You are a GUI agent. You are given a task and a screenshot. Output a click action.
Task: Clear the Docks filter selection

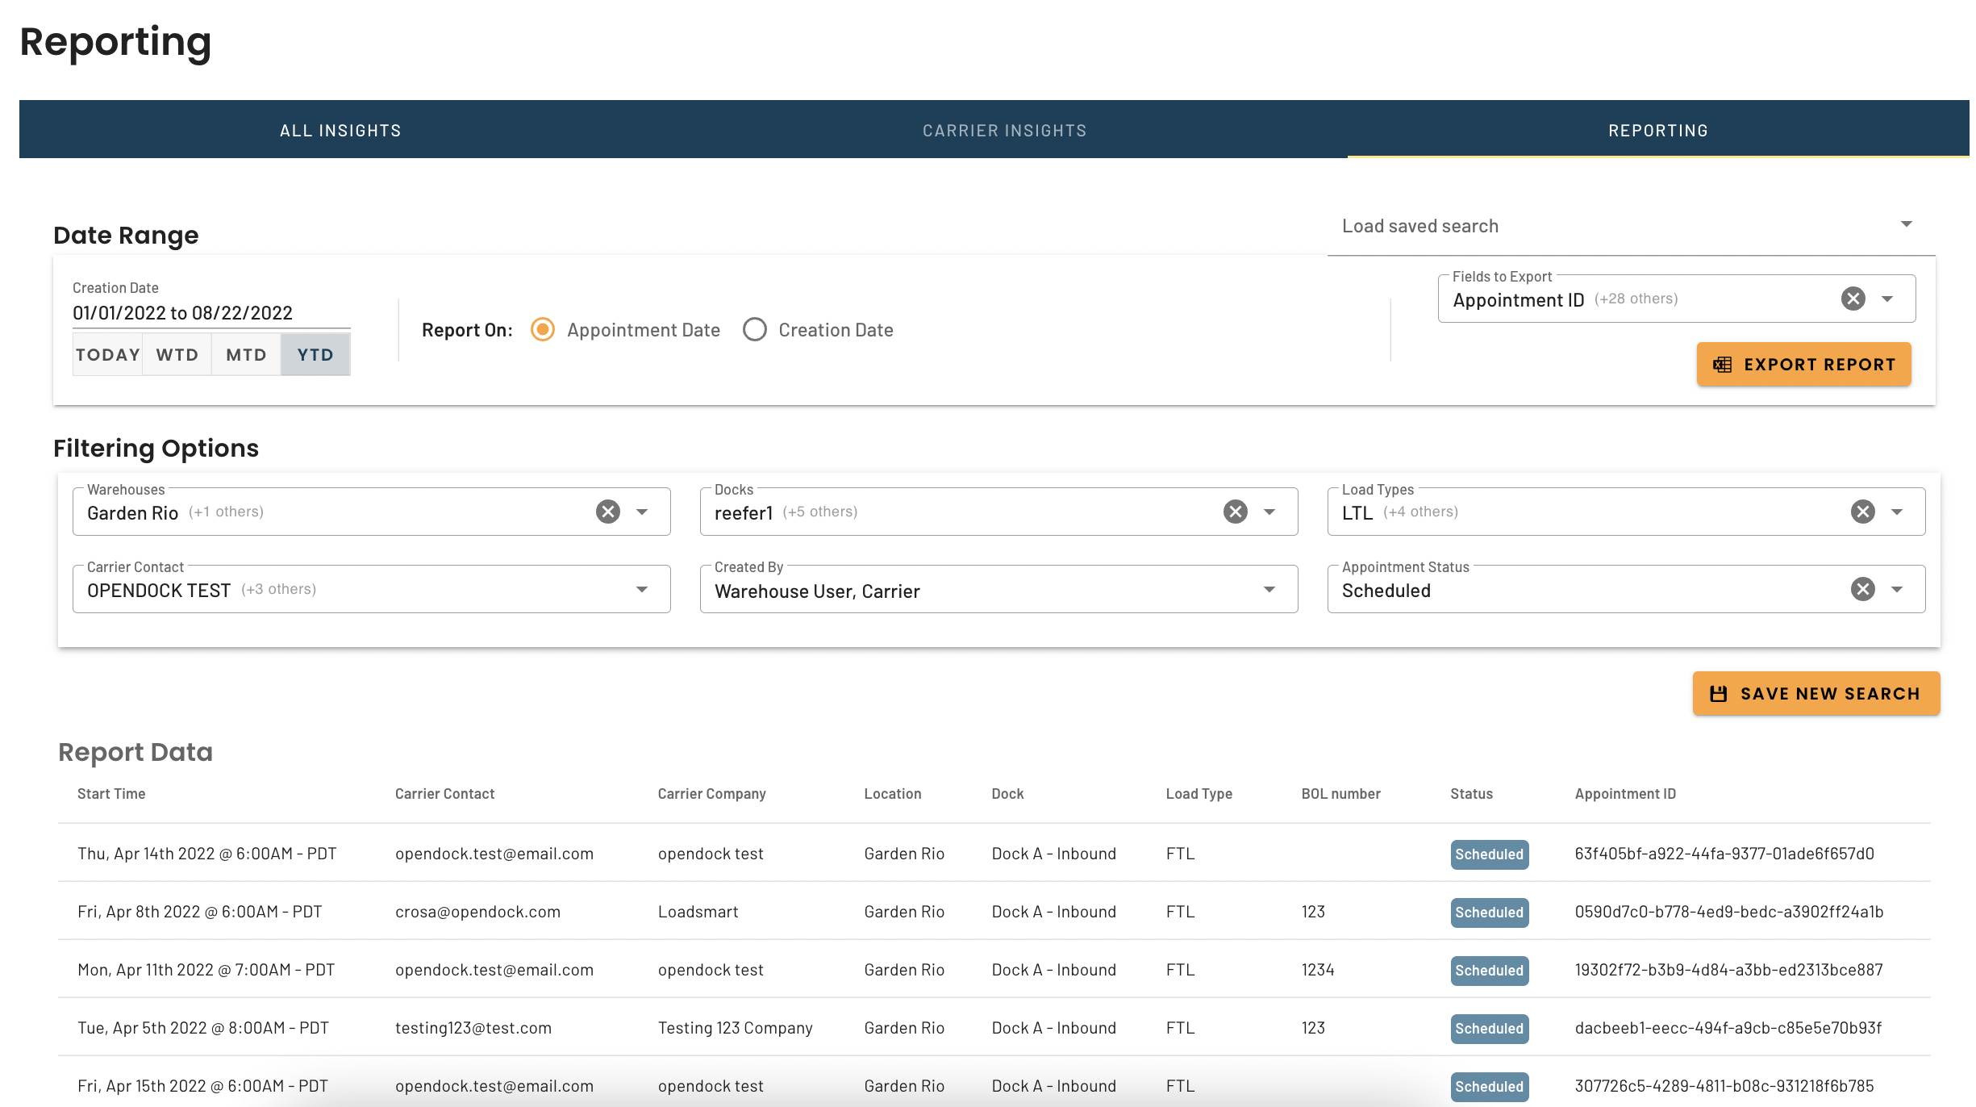[x=1236, y=512]
